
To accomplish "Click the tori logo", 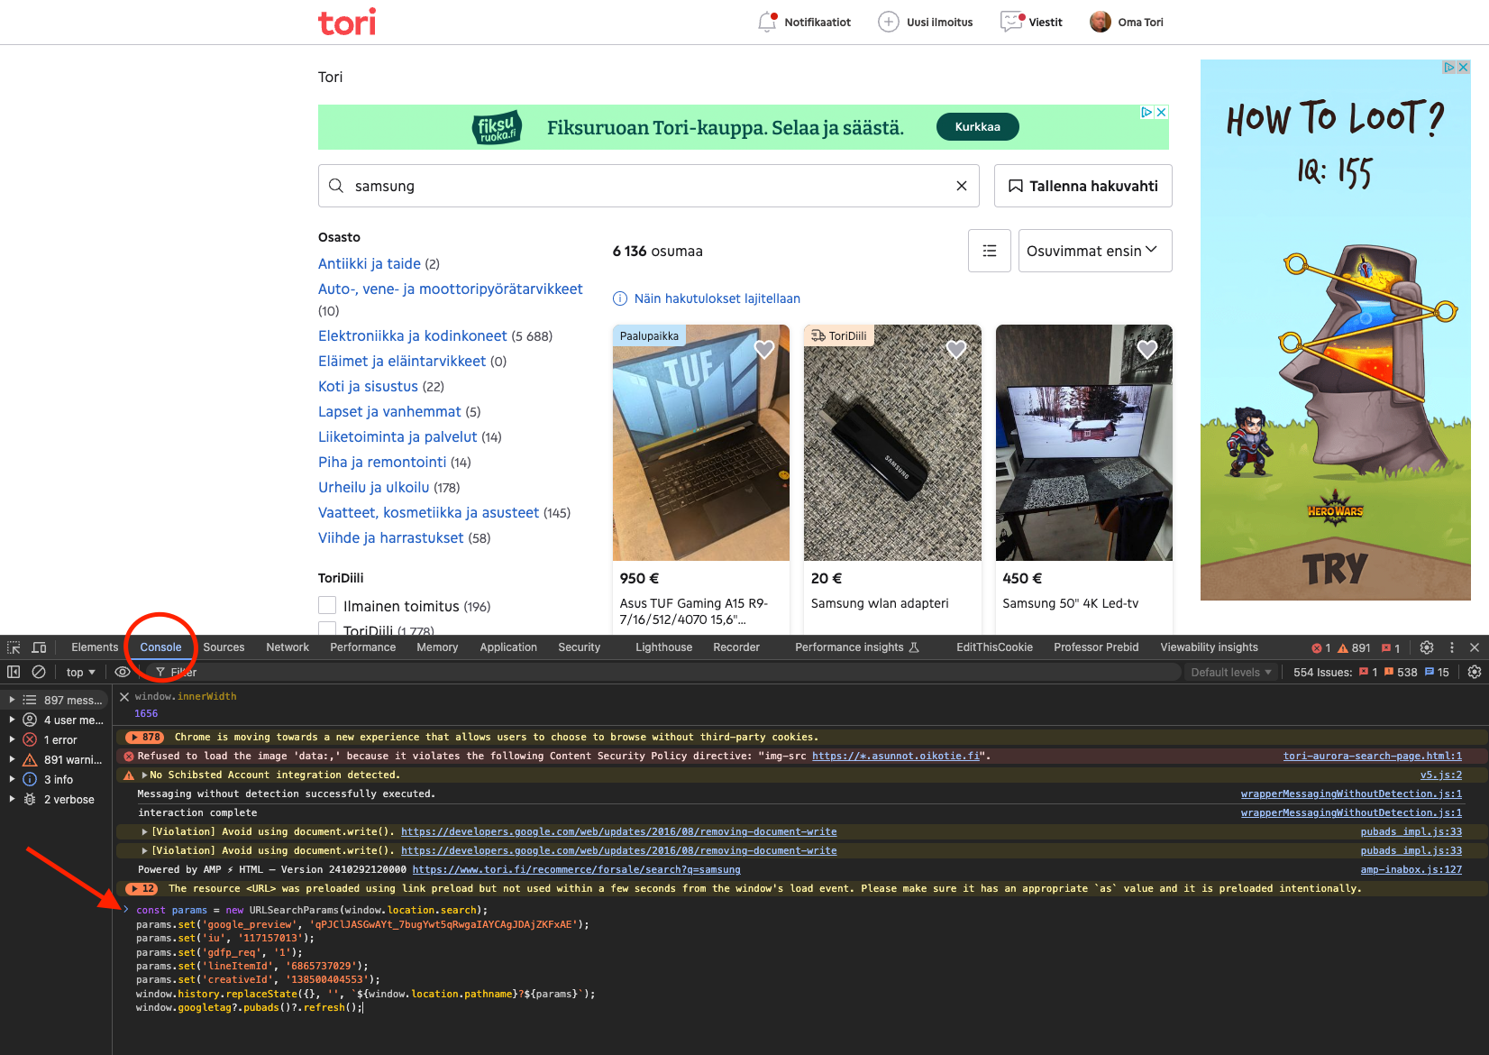I will (x=347, y=22).
